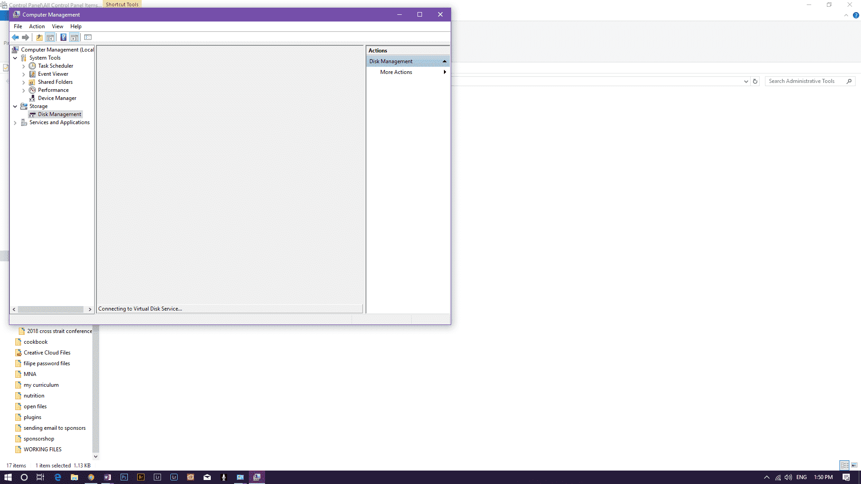Collapse the Storage node
The height and width of the screenshot is (484, 861).
pyautogui.click(x=15, y=106)
